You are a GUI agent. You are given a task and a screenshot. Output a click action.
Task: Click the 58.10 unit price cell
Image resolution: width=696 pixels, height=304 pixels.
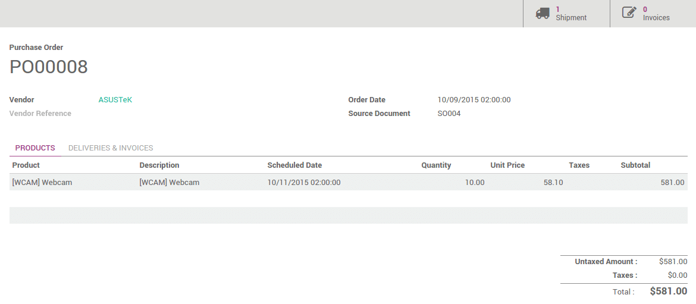pos(553,183)
